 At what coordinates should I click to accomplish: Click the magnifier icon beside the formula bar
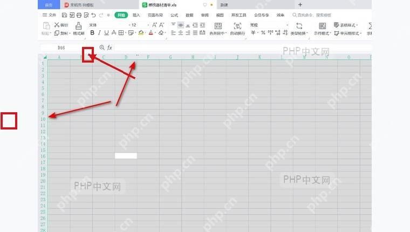pos(102,47)
